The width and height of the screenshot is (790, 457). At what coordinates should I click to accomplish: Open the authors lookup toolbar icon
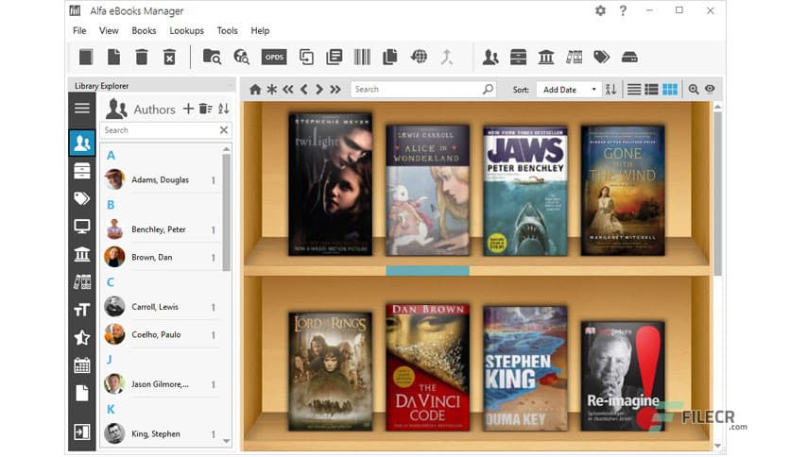point(490,57)
